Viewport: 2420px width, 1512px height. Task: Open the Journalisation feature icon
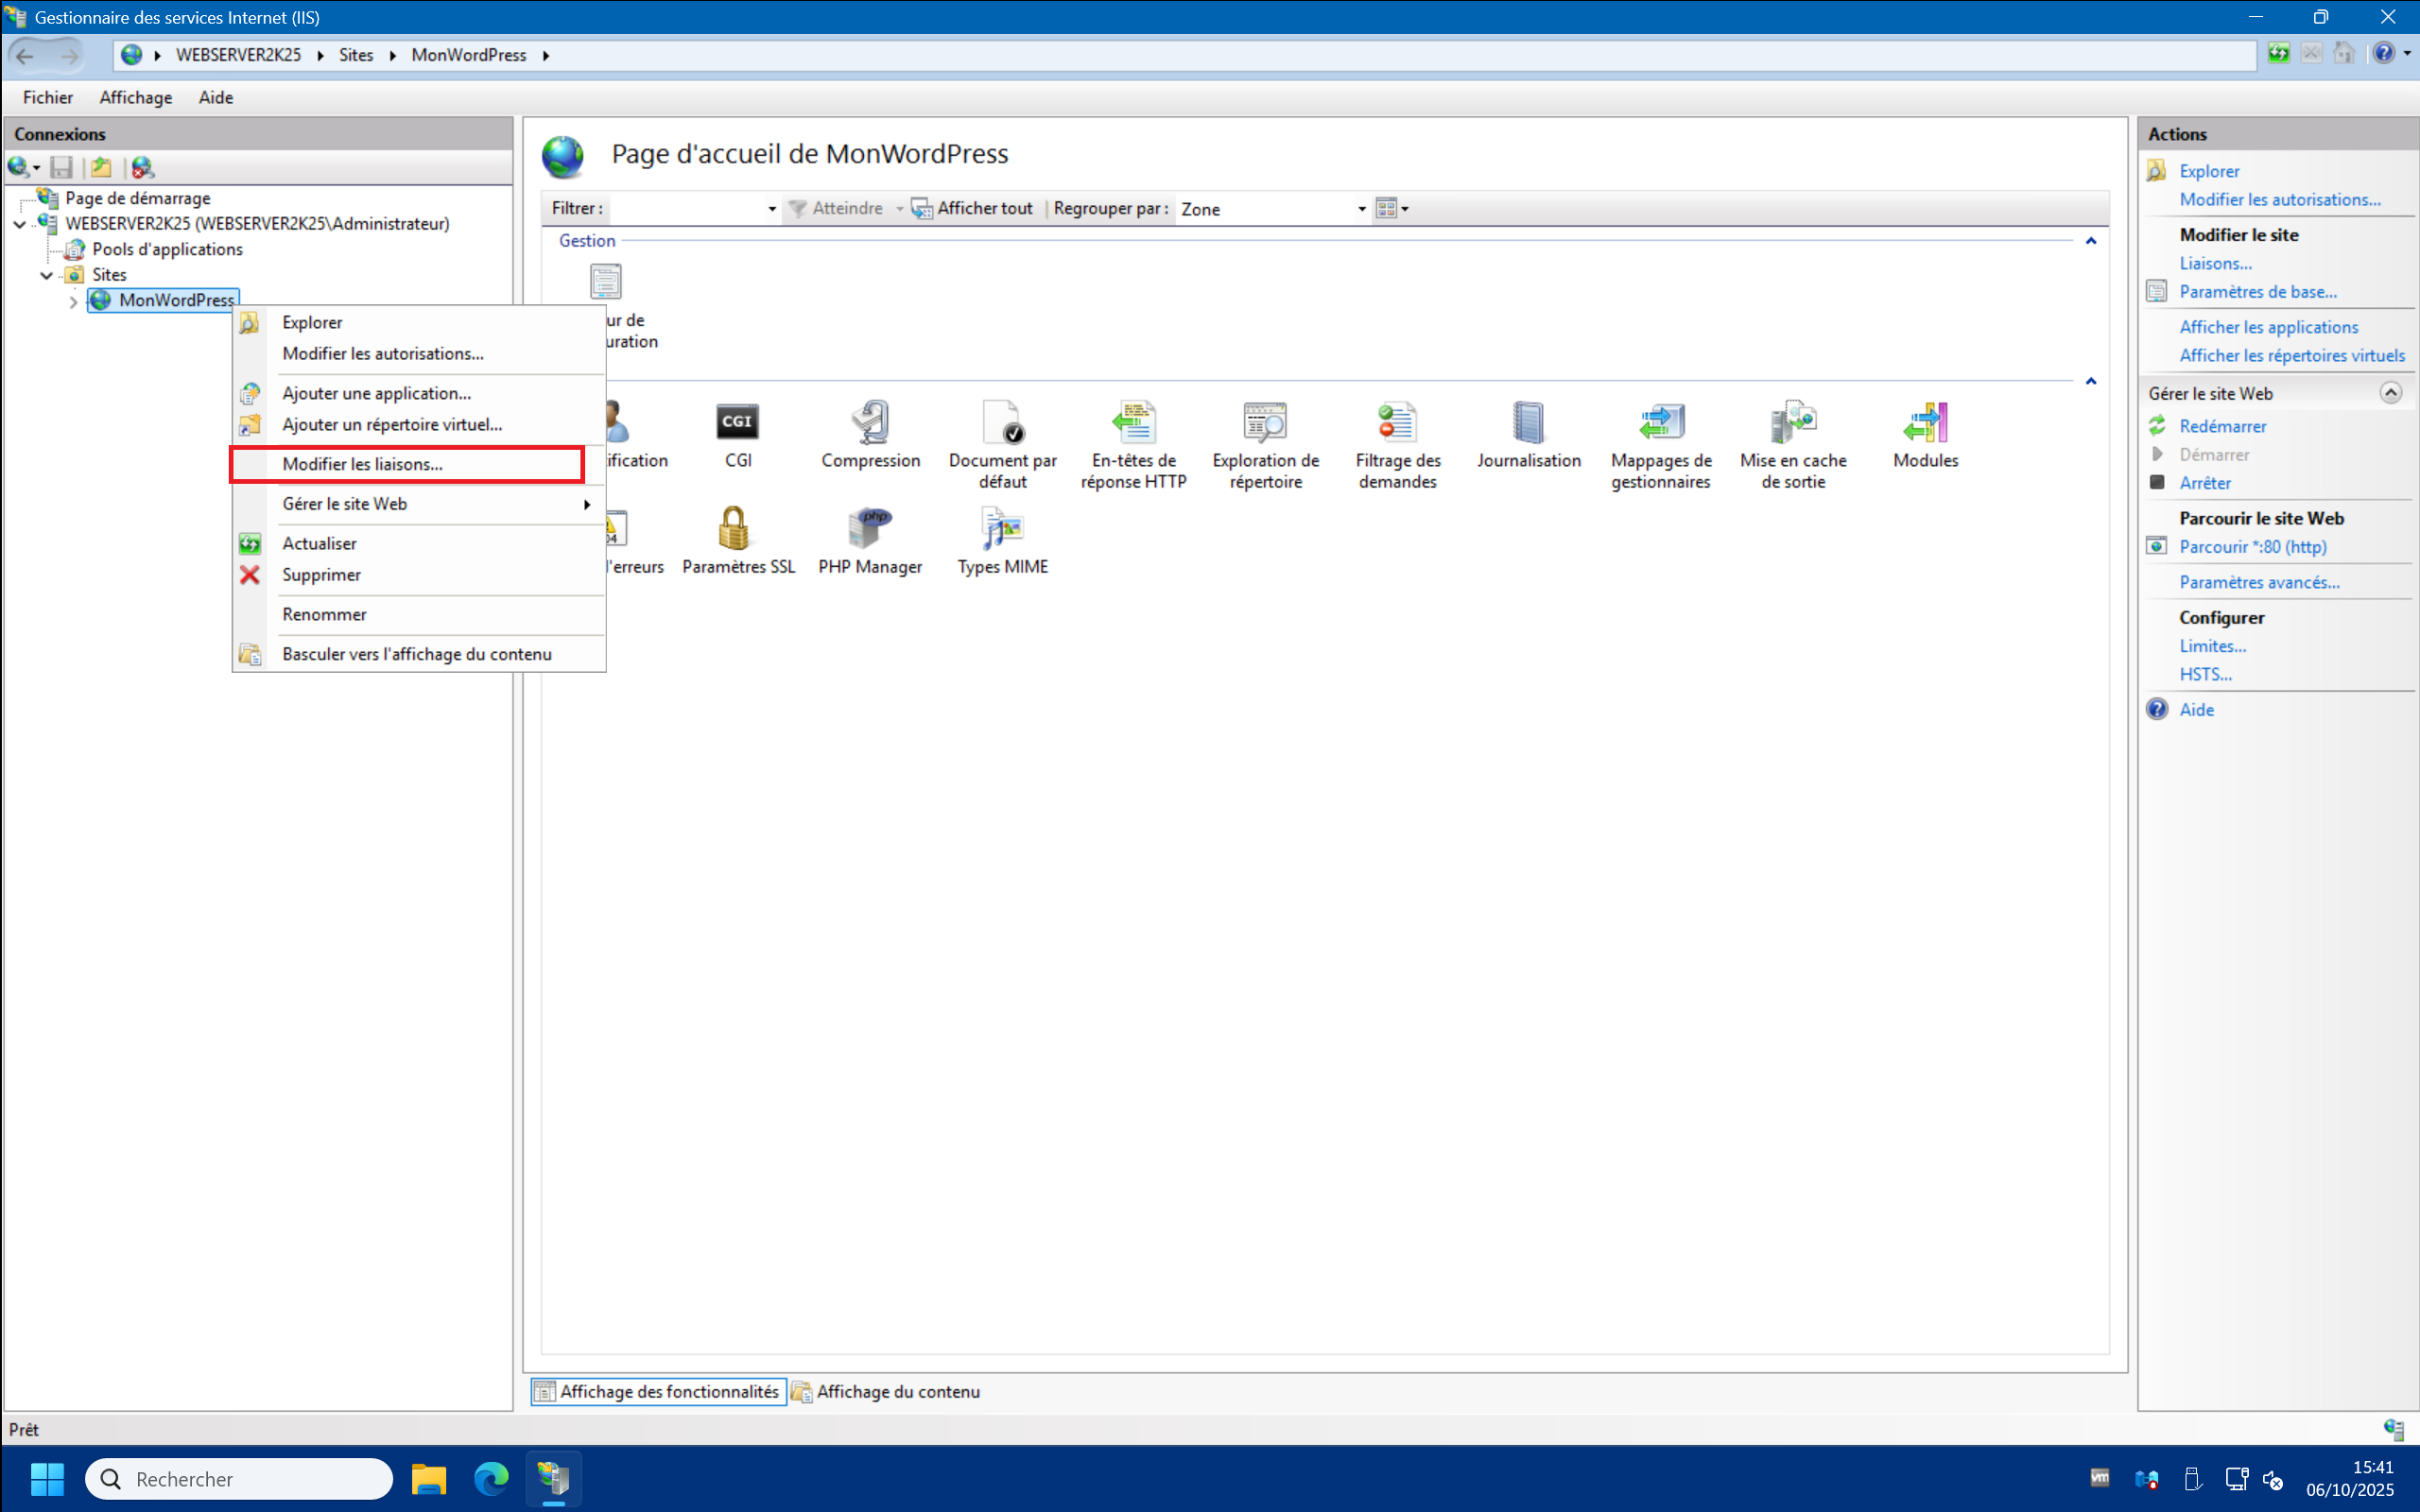(x=1528, y=424)
